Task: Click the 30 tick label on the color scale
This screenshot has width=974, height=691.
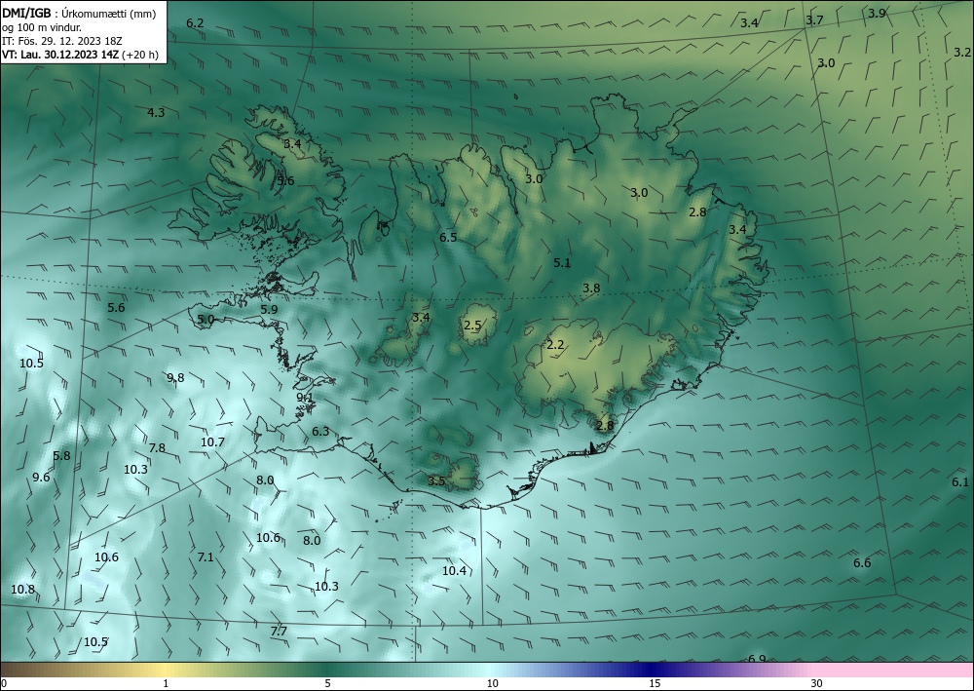Action: [x=817, y=683]
